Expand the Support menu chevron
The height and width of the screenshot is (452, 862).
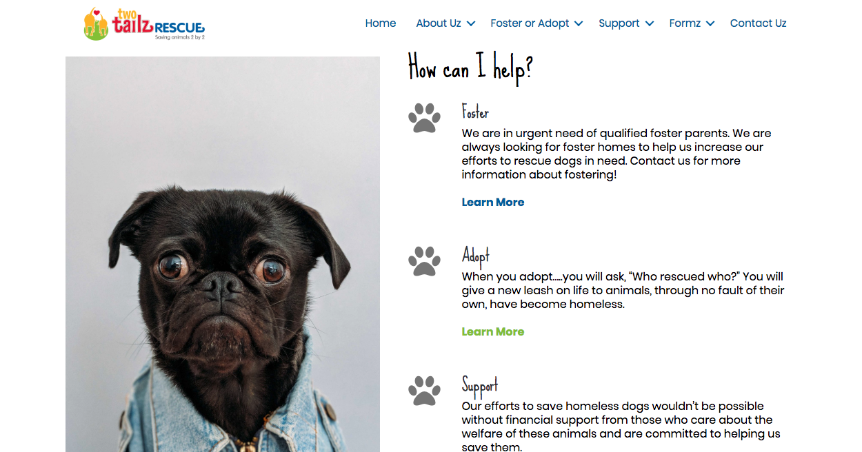(650, 23)
